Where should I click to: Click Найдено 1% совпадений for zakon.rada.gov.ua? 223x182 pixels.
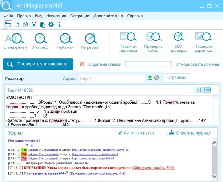(x=43, y=158)
